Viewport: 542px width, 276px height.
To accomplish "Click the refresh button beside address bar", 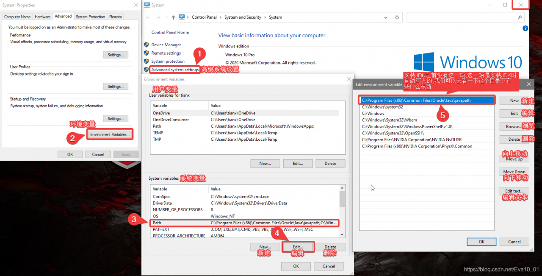I will pos(397,17).
